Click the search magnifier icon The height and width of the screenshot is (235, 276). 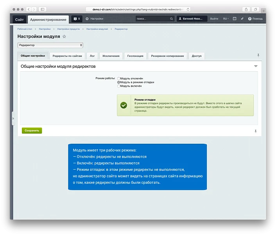[x=171, y=19]
